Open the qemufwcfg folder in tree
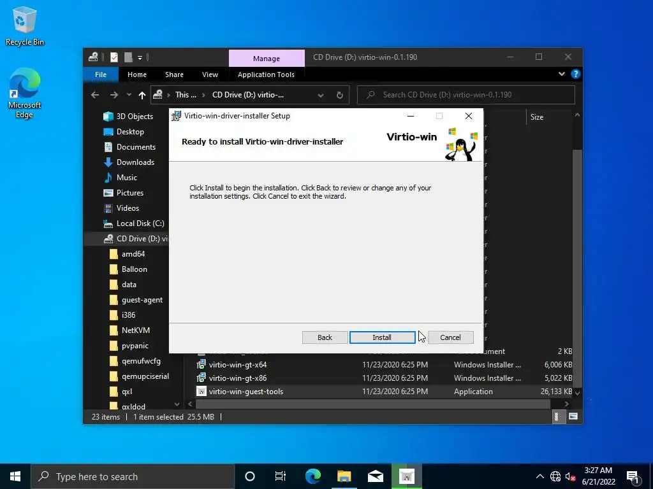Viewport: 653px width, 489px height. click(135, 361)
